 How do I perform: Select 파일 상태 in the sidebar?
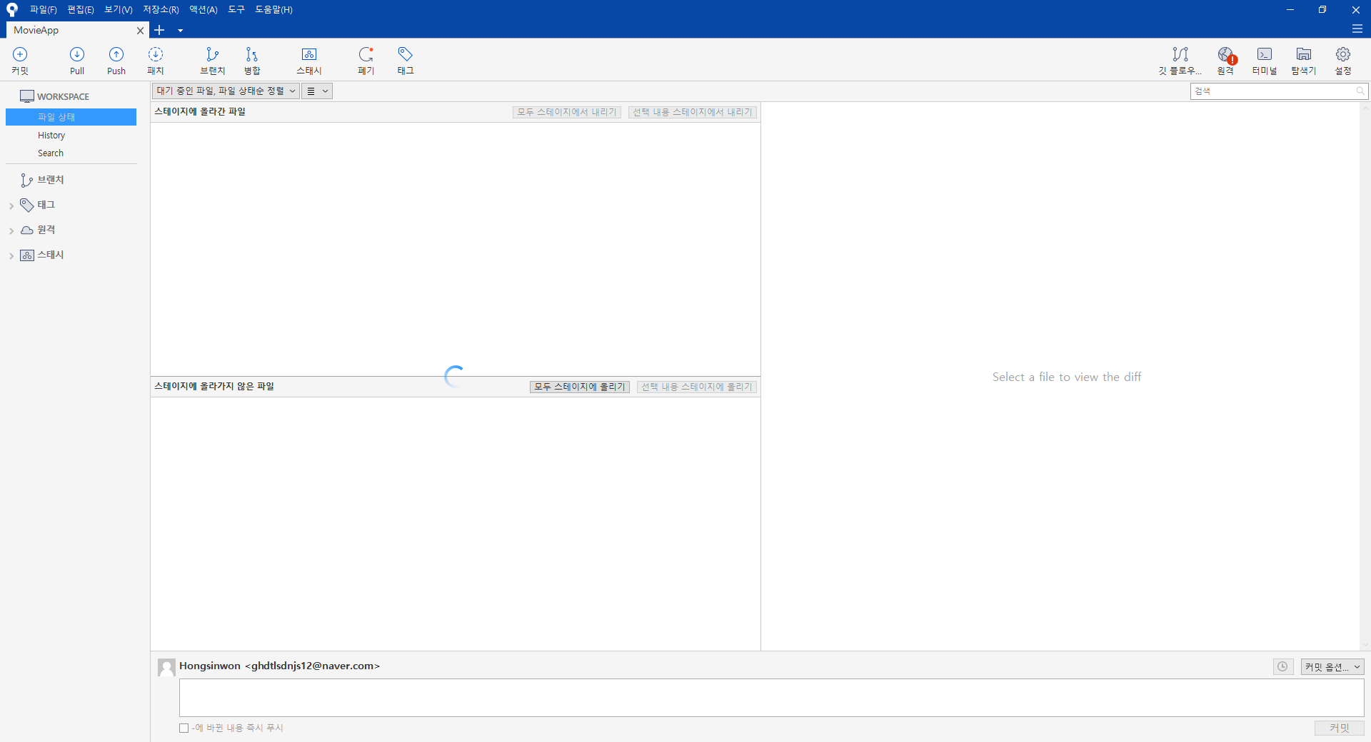click(x=71, y=117)
